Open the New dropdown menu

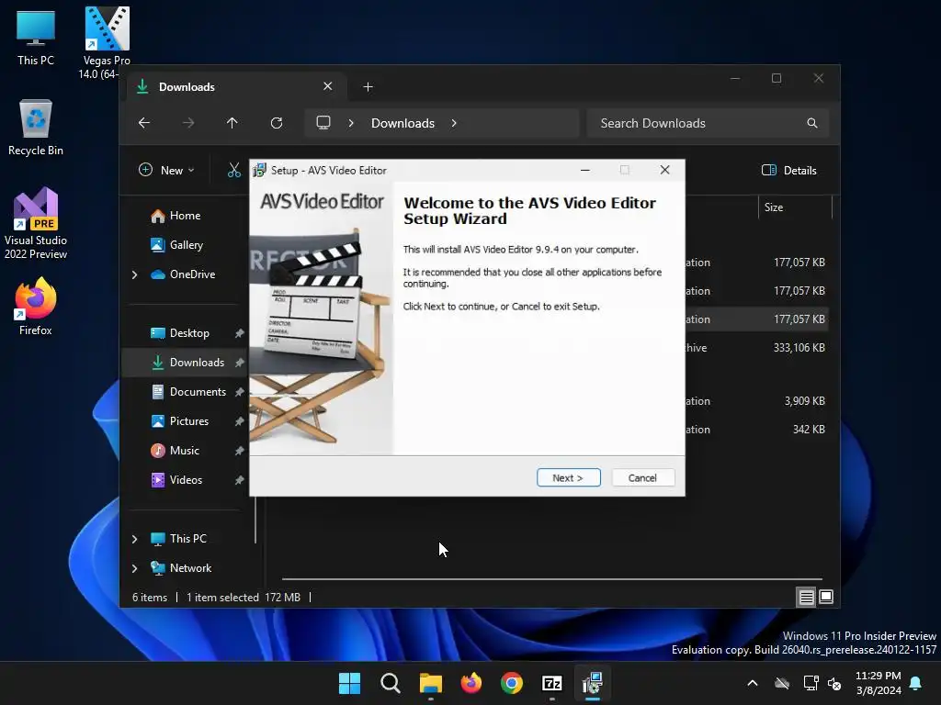click(x=167, y=170)
